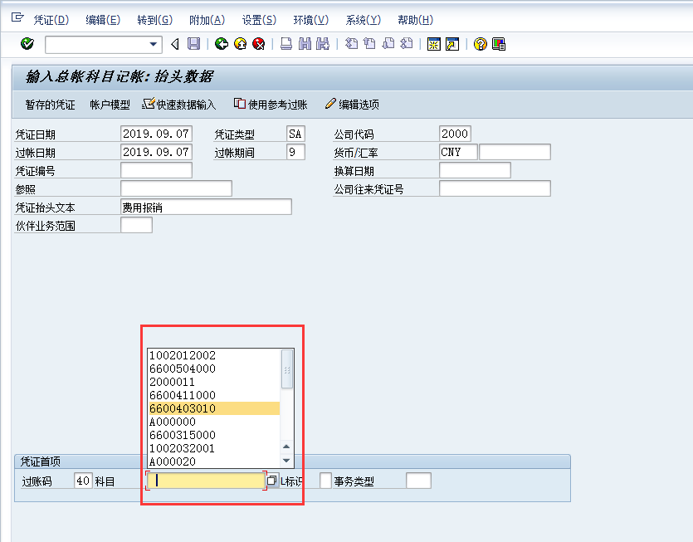Click the 公司代码 field showing 2000
This screenshot has width=693, height=542.
(456, 134)
